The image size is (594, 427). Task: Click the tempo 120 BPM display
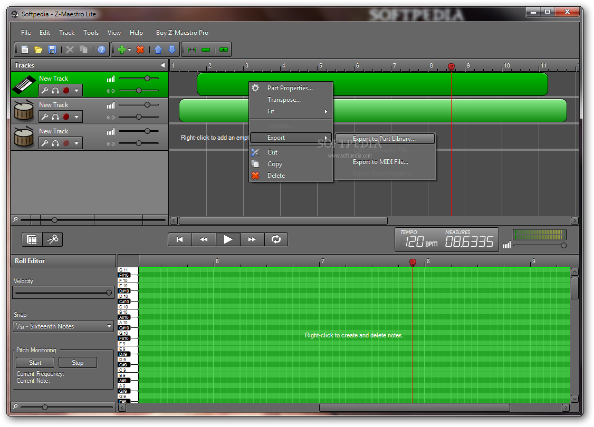tap(420, 240)
